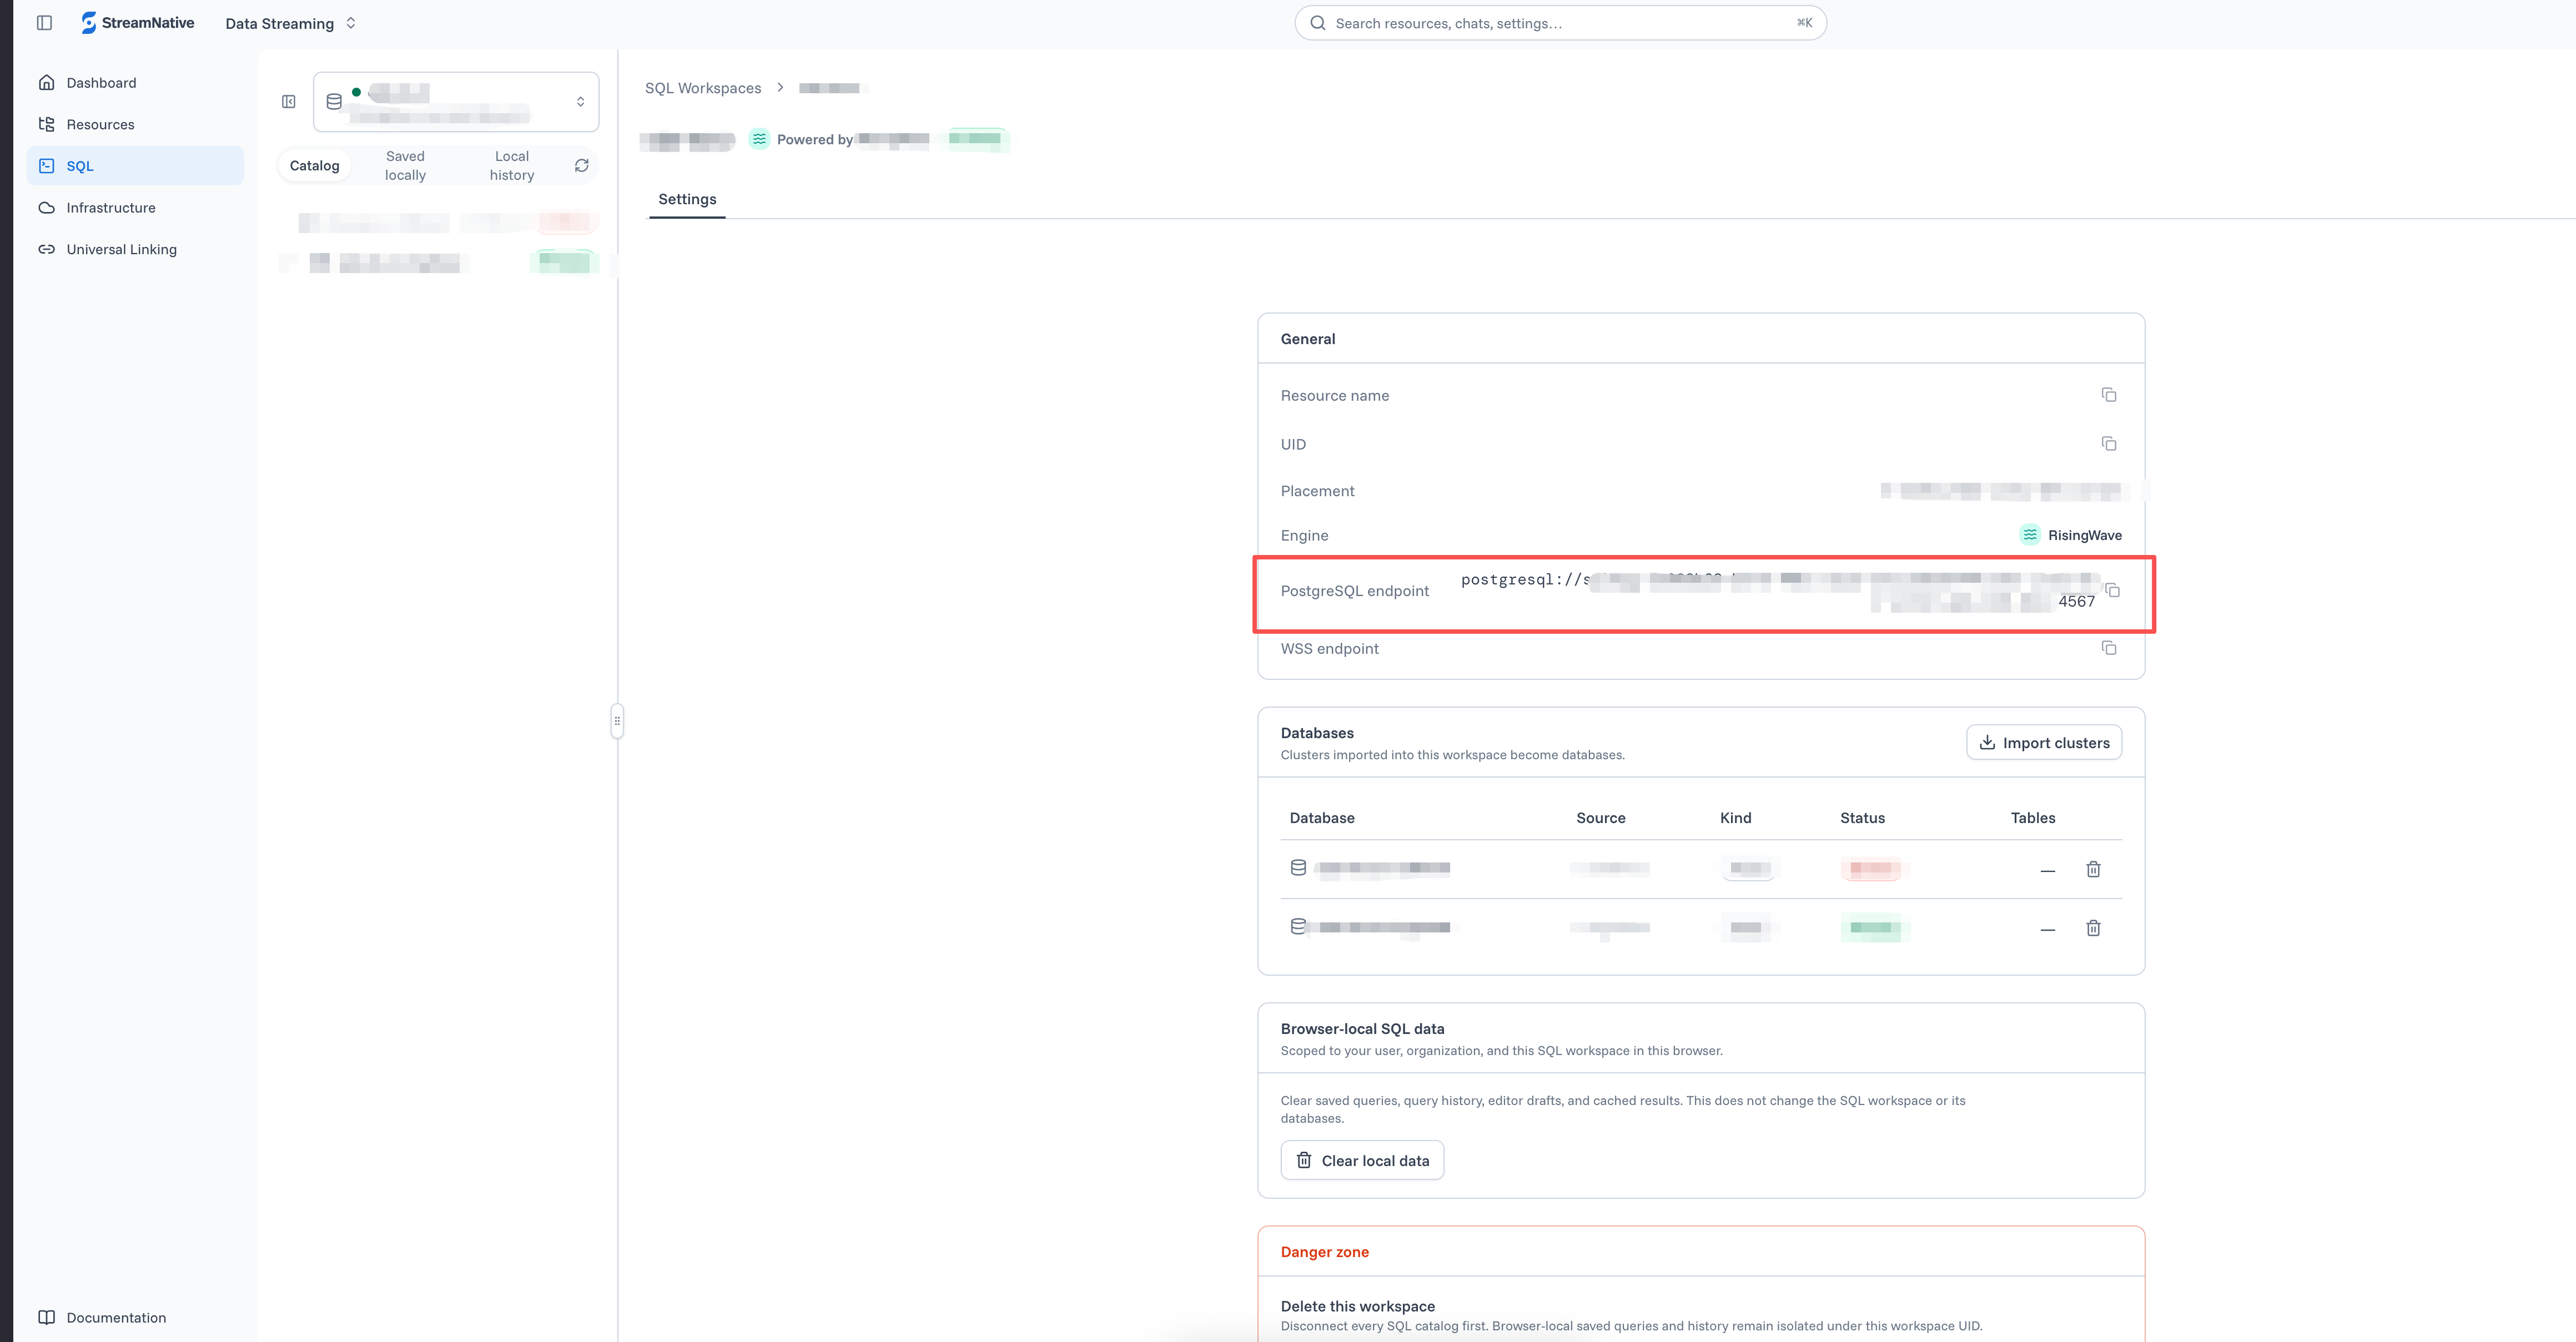Click the StreamNative logo
This screenshot has height=1342, width=2576.
click(138, 23)
